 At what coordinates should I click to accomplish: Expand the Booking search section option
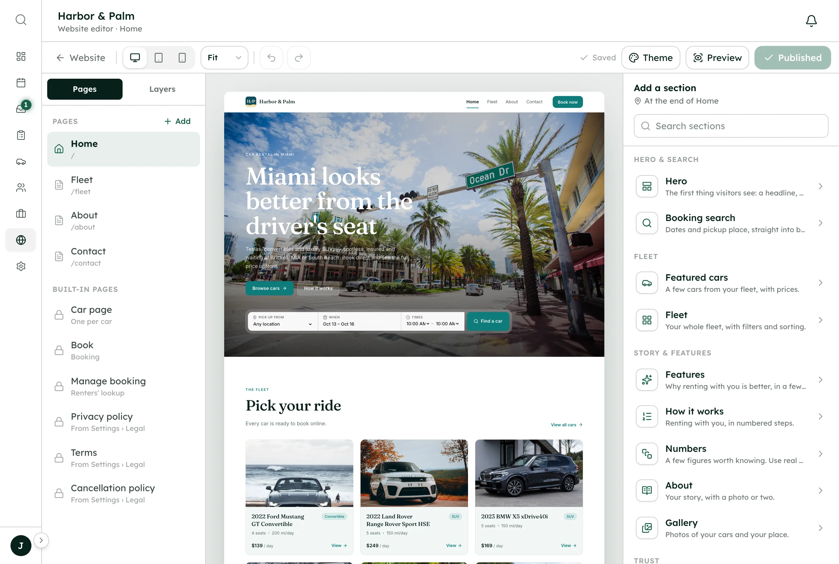coord(731,223)
